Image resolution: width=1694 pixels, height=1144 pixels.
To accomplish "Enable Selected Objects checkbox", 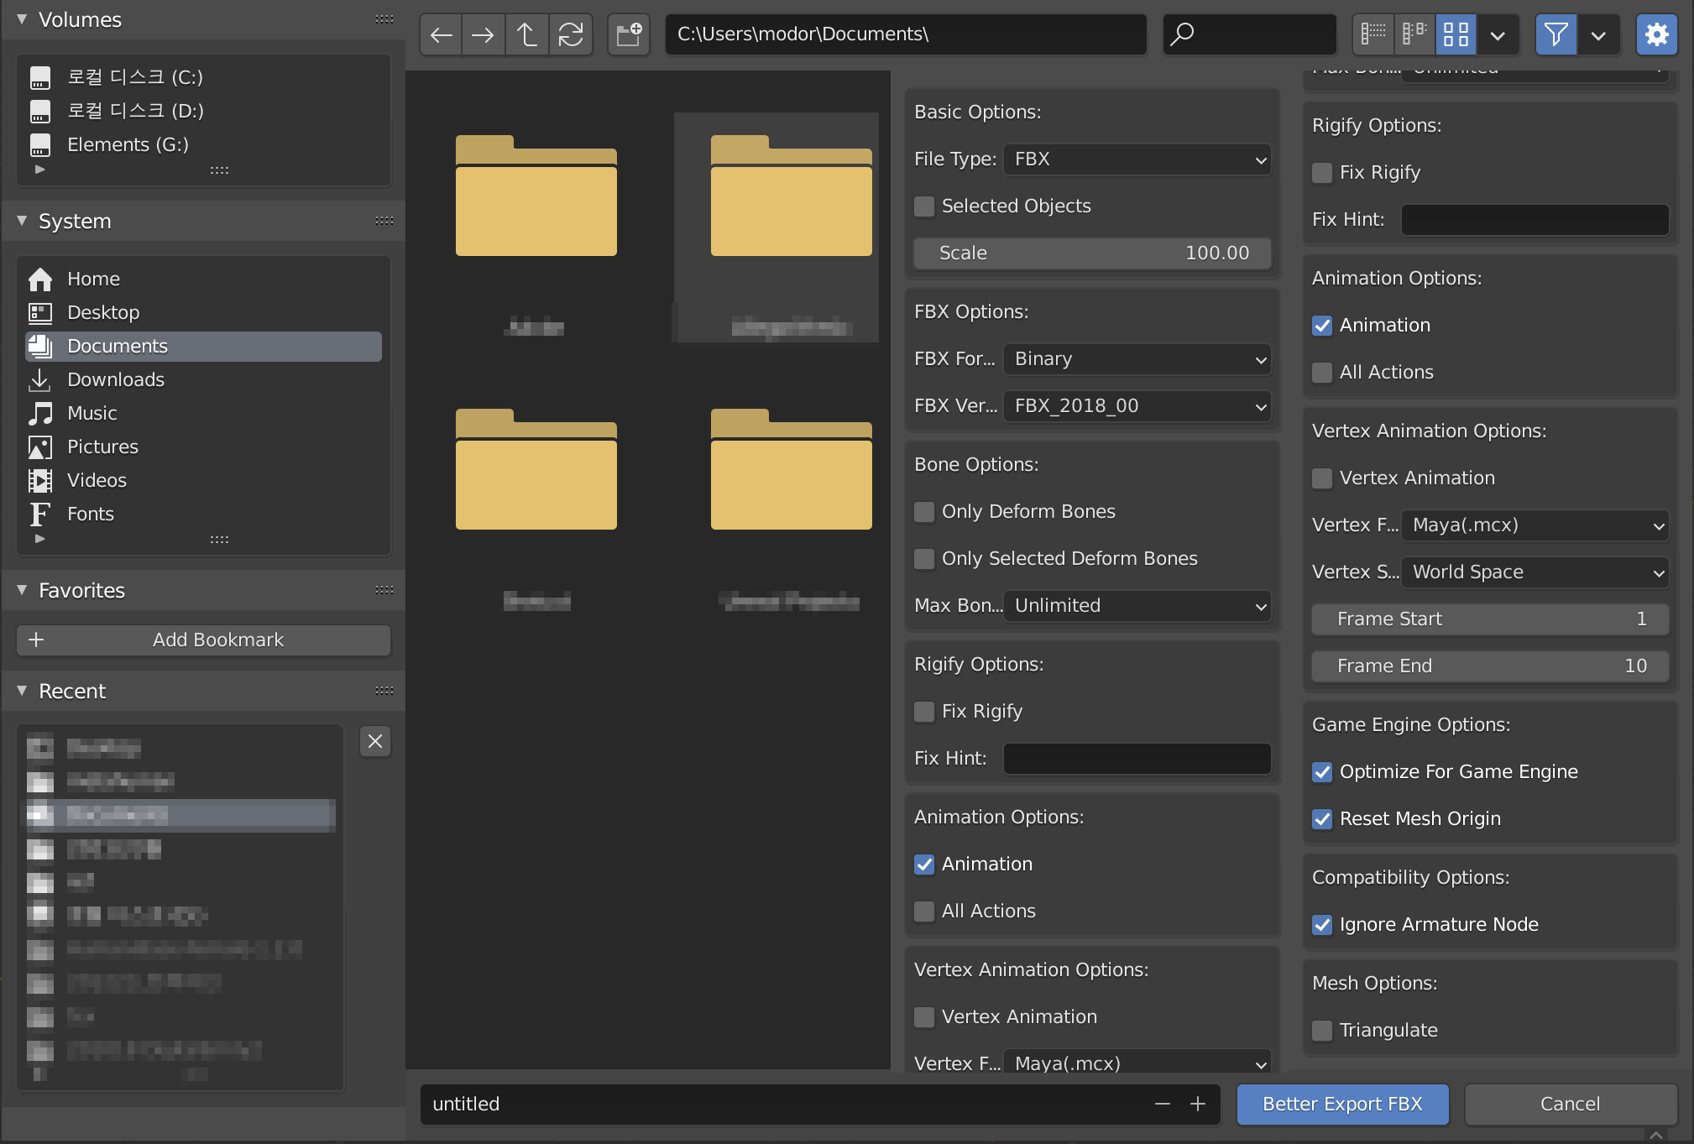I will pyautogui.click(x=924, y=206).
